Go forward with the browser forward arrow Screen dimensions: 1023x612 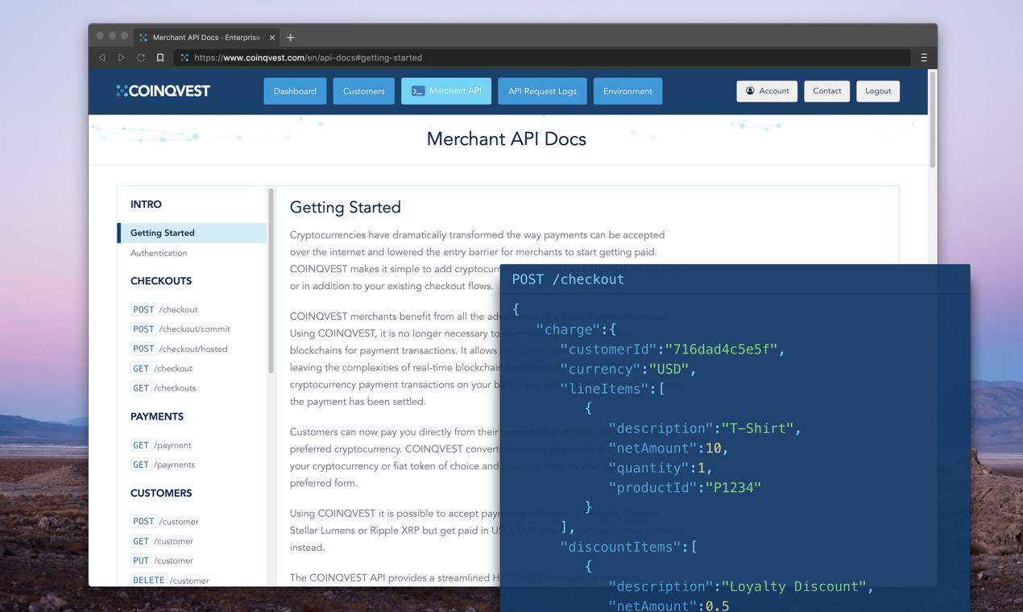point(122,58)
